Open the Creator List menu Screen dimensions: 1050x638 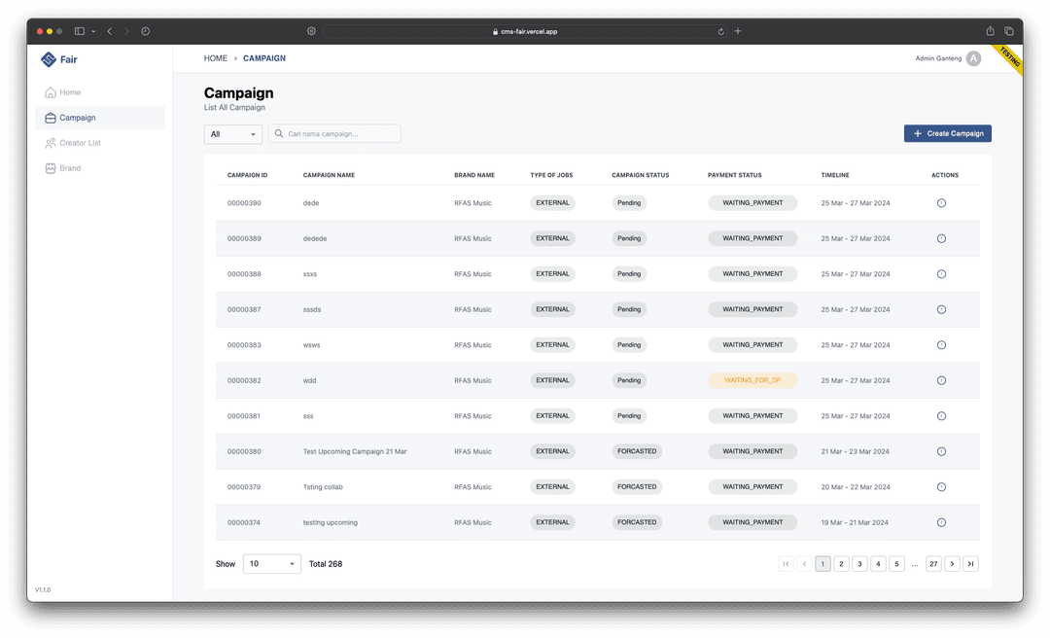(80, 143)
